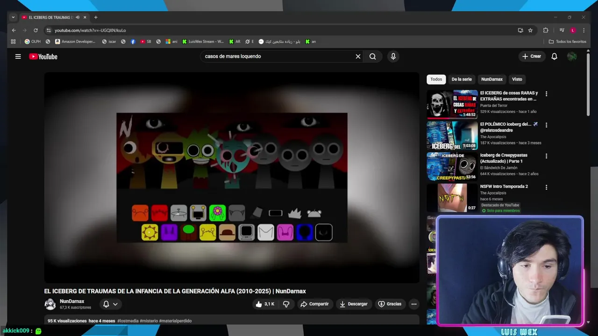Screen dimensions: 598x336
Task: Open 'El ICEBERG de cosas RARAS' thumbnail
Action: pyautogui.click(x=452, y=104)
